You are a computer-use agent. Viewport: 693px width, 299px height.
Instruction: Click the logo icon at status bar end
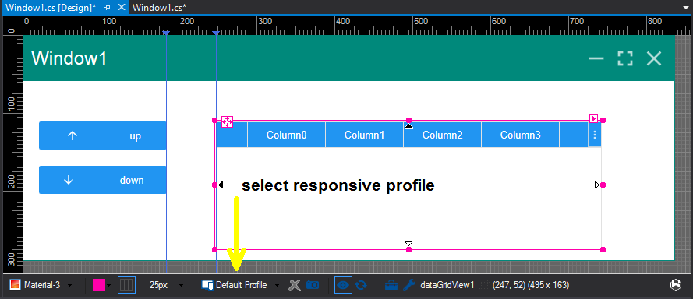pos(675,285)
